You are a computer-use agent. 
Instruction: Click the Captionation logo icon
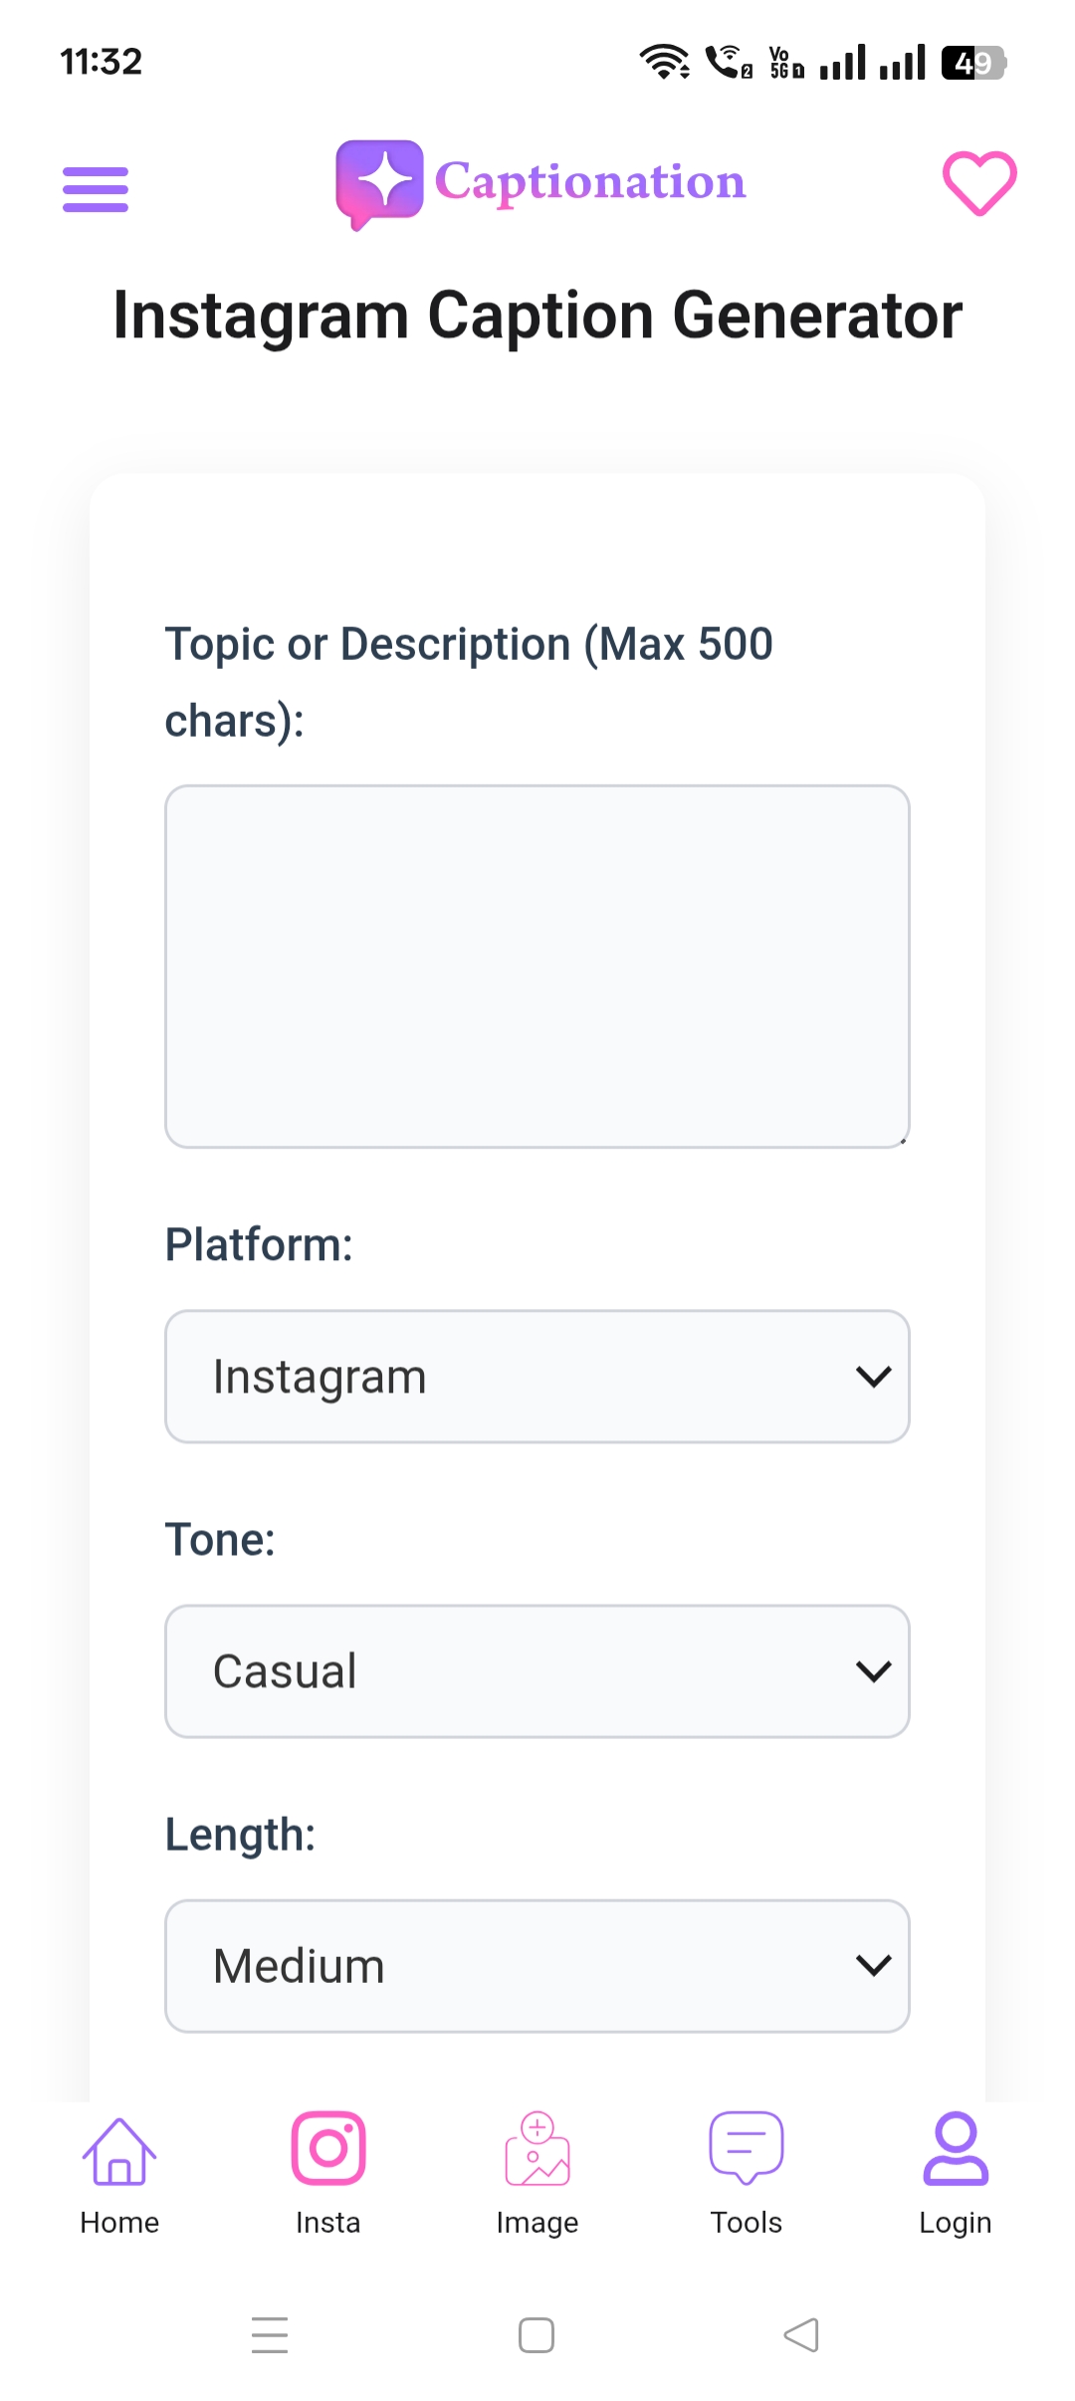point(381,184)
